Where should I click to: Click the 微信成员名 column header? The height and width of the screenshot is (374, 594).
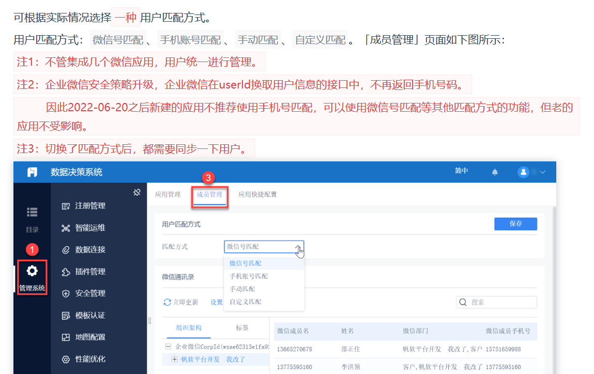point(293,331)
